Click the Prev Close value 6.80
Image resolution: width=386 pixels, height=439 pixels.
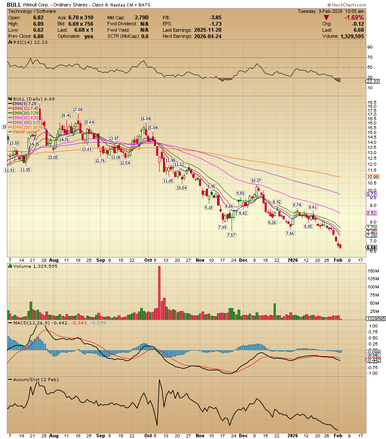38,36
